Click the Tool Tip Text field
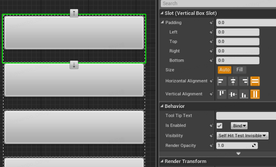276x167 pixels. 246,116
